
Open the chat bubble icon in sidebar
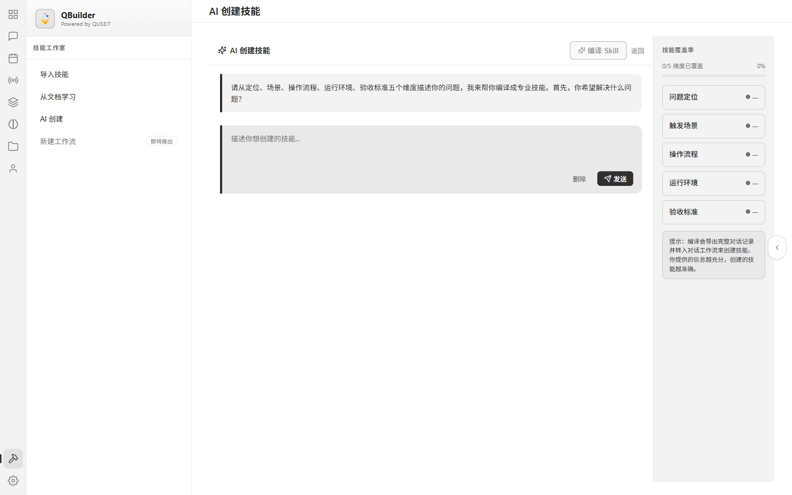coord(13,36)
